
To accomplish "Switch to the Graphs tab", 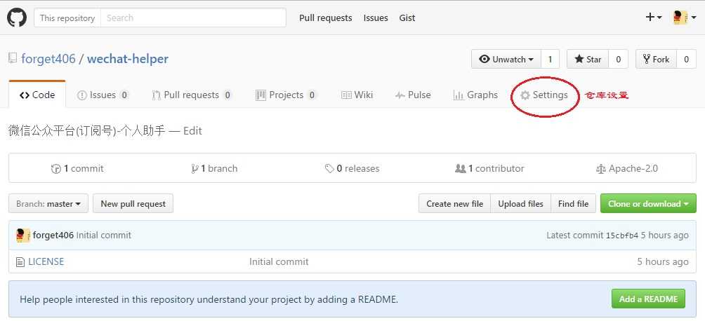I will [475, 95].
